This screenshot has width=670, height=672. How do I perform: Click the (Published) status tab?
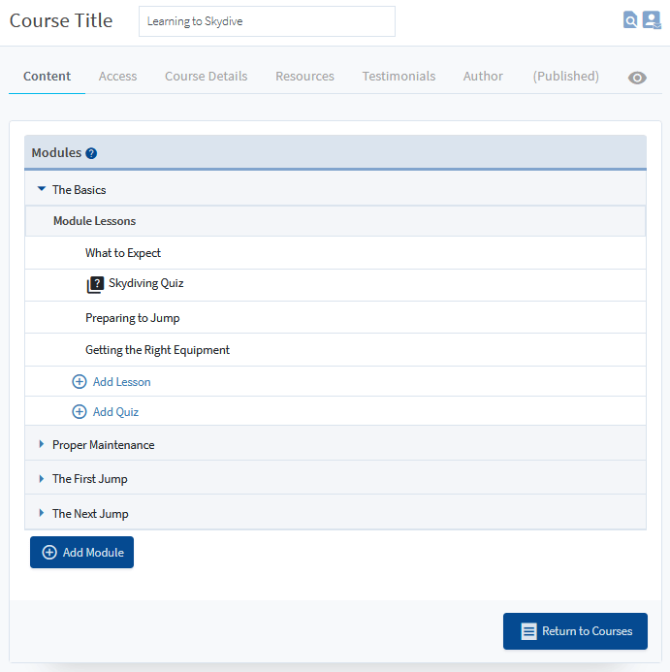566,77
